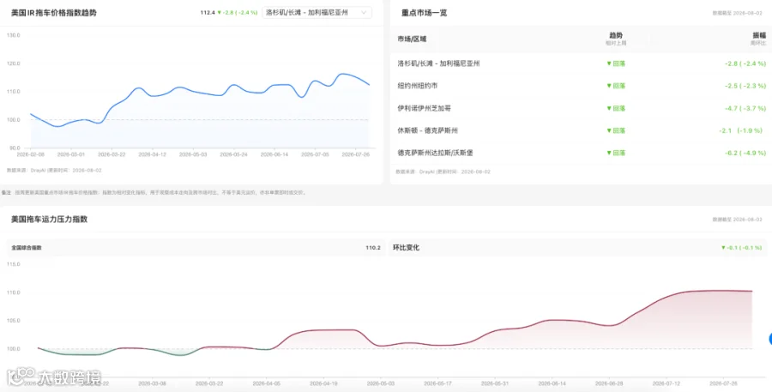Select the 洛杉矶/长滩 - 加利福尼亚州 table row
Viewport: 772px width, 392px height.
coord(581,63)
